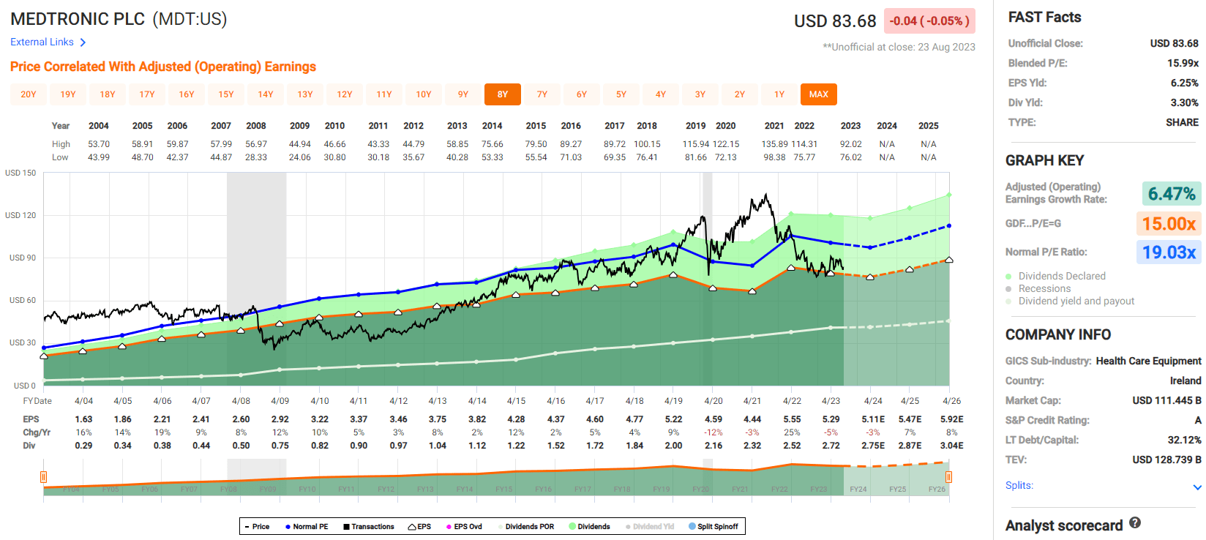Choose the 10Y time range
Image resolution: width=1206 pixels, height=540 pixels.
tap(424, 94)
